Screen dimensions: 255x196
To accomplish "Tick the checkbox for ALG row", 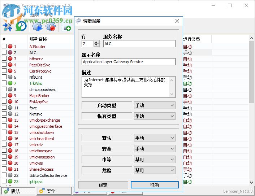I will 4,52.
